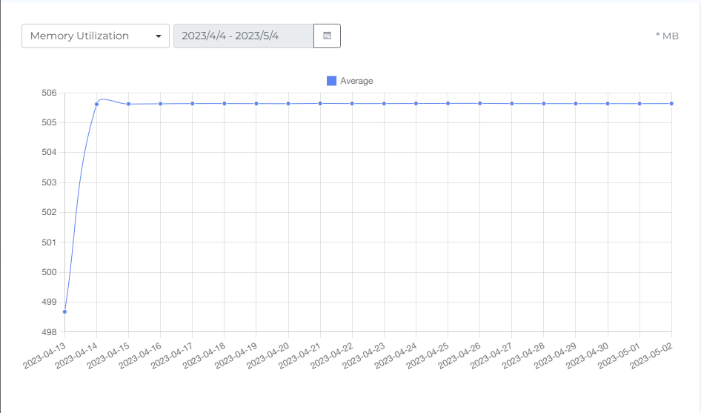This screenshot has width=701, height=413.
Task: Click the 2023-04-16 data point
Action: pyautogui.click(x=160, y=104)
